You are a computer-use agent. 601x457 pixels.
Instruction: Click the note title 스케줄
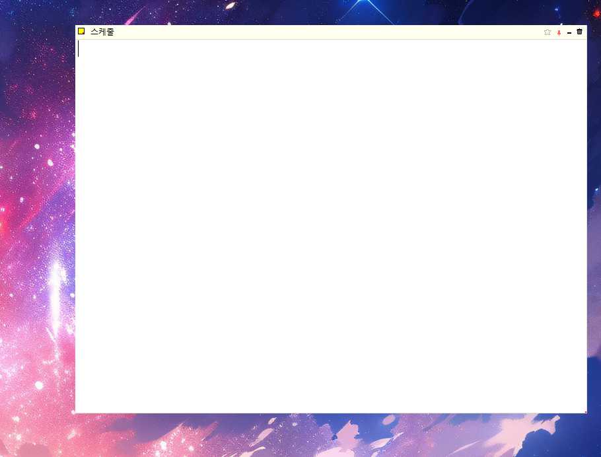pos(102,32)
